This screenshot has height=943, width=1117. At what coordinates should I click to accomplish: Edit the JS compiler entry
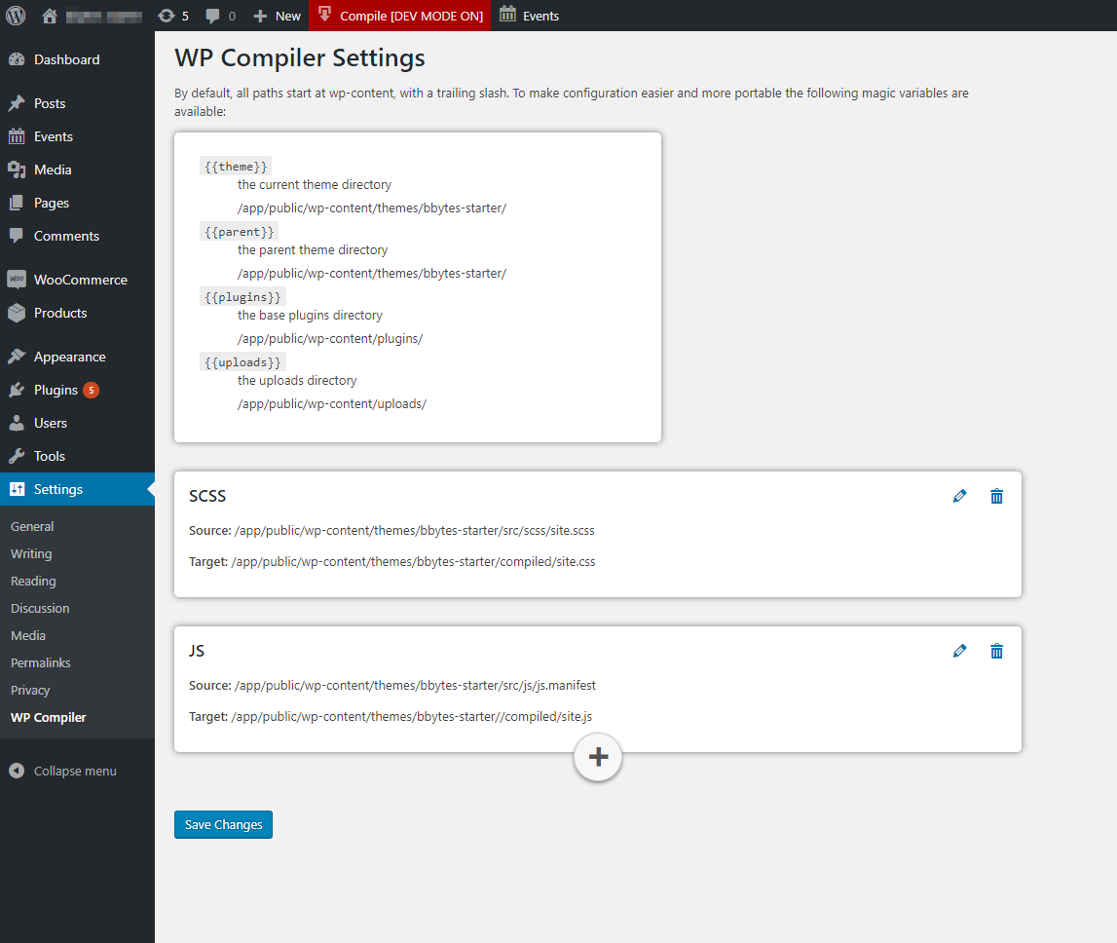959,651
